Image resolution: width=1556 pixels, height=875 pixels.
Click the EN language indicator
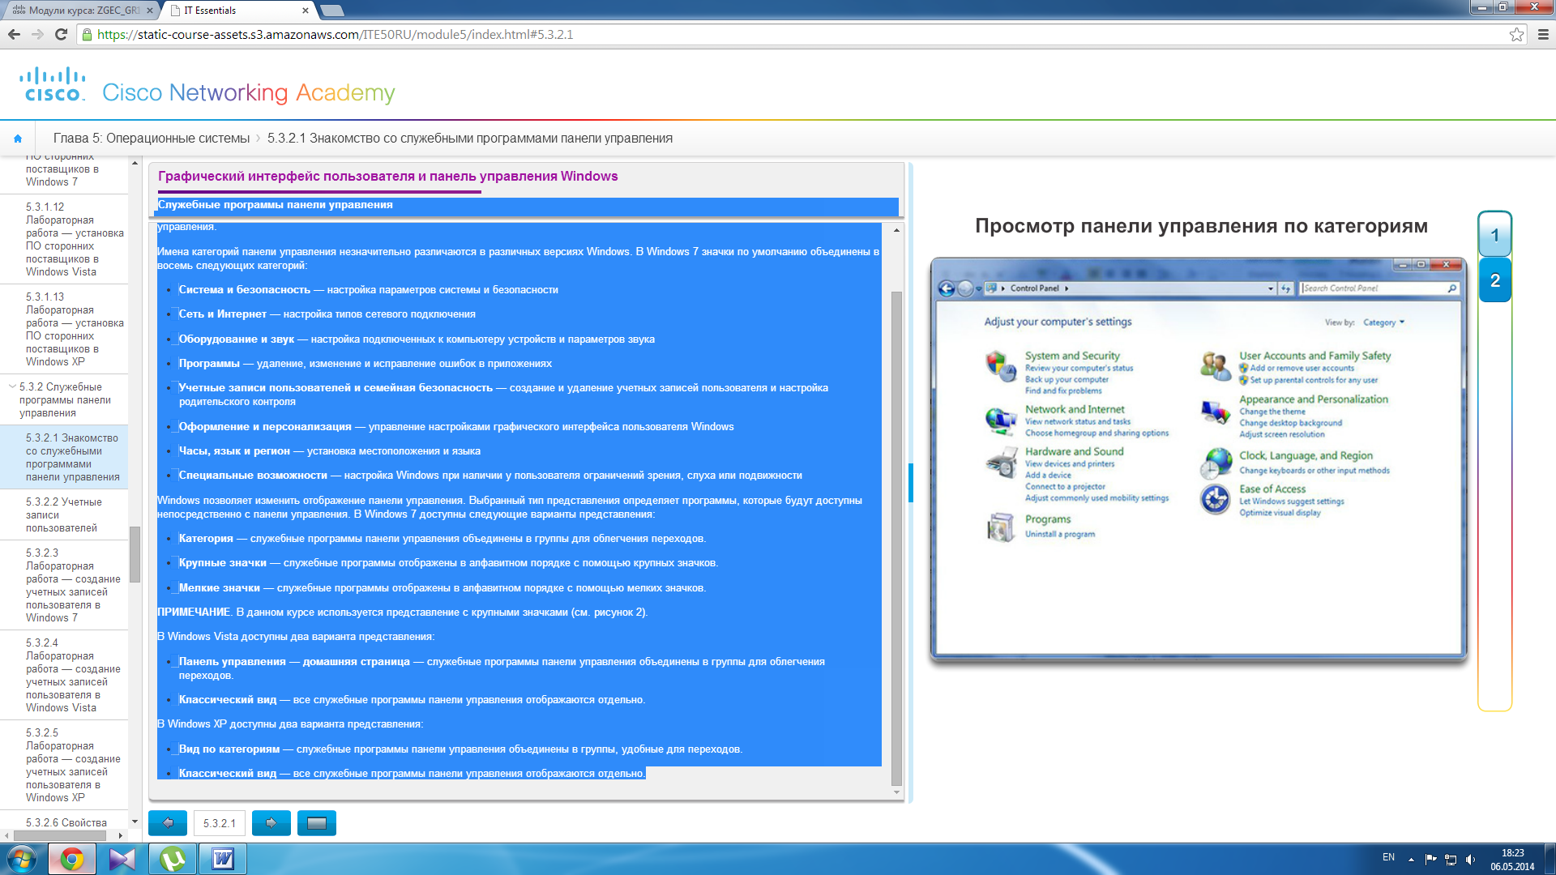[x=1388, y=857]
